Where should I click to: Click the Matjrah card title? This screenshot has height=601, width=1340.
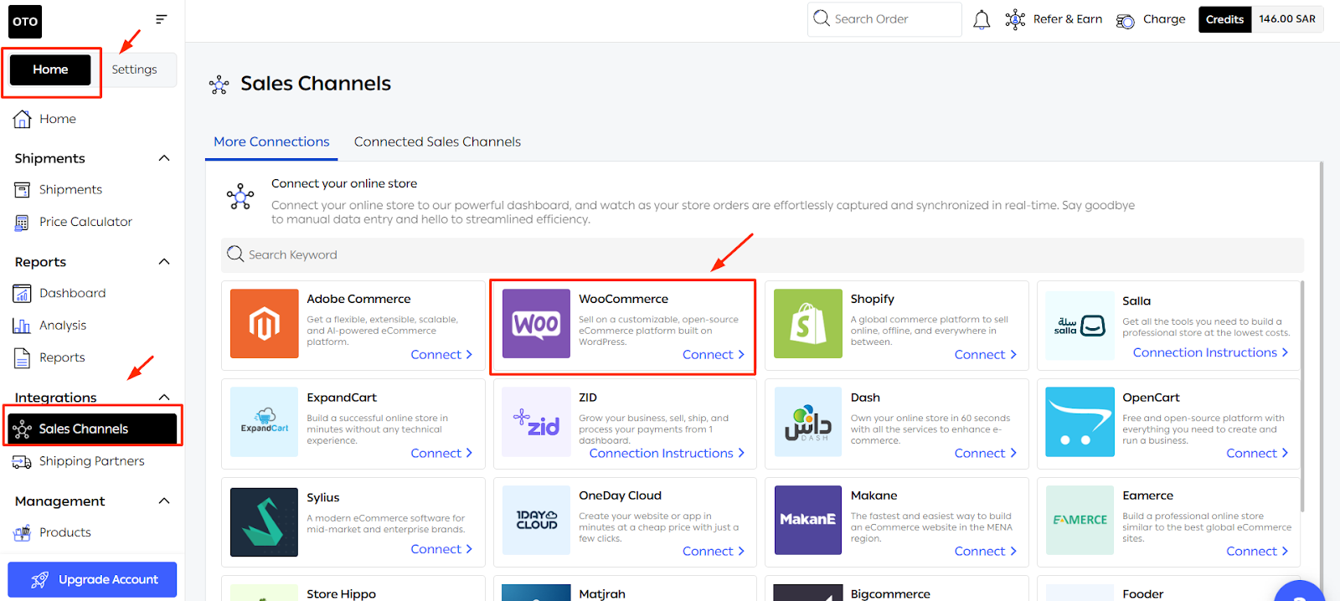coord(602,593)
